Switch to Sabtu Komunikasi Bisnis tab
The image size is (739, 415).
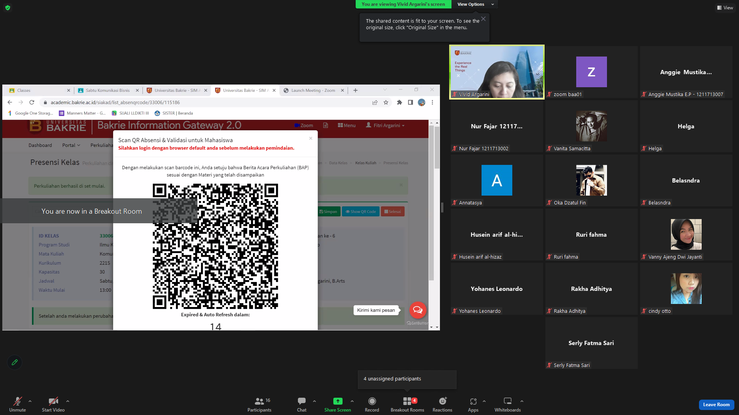108,90
